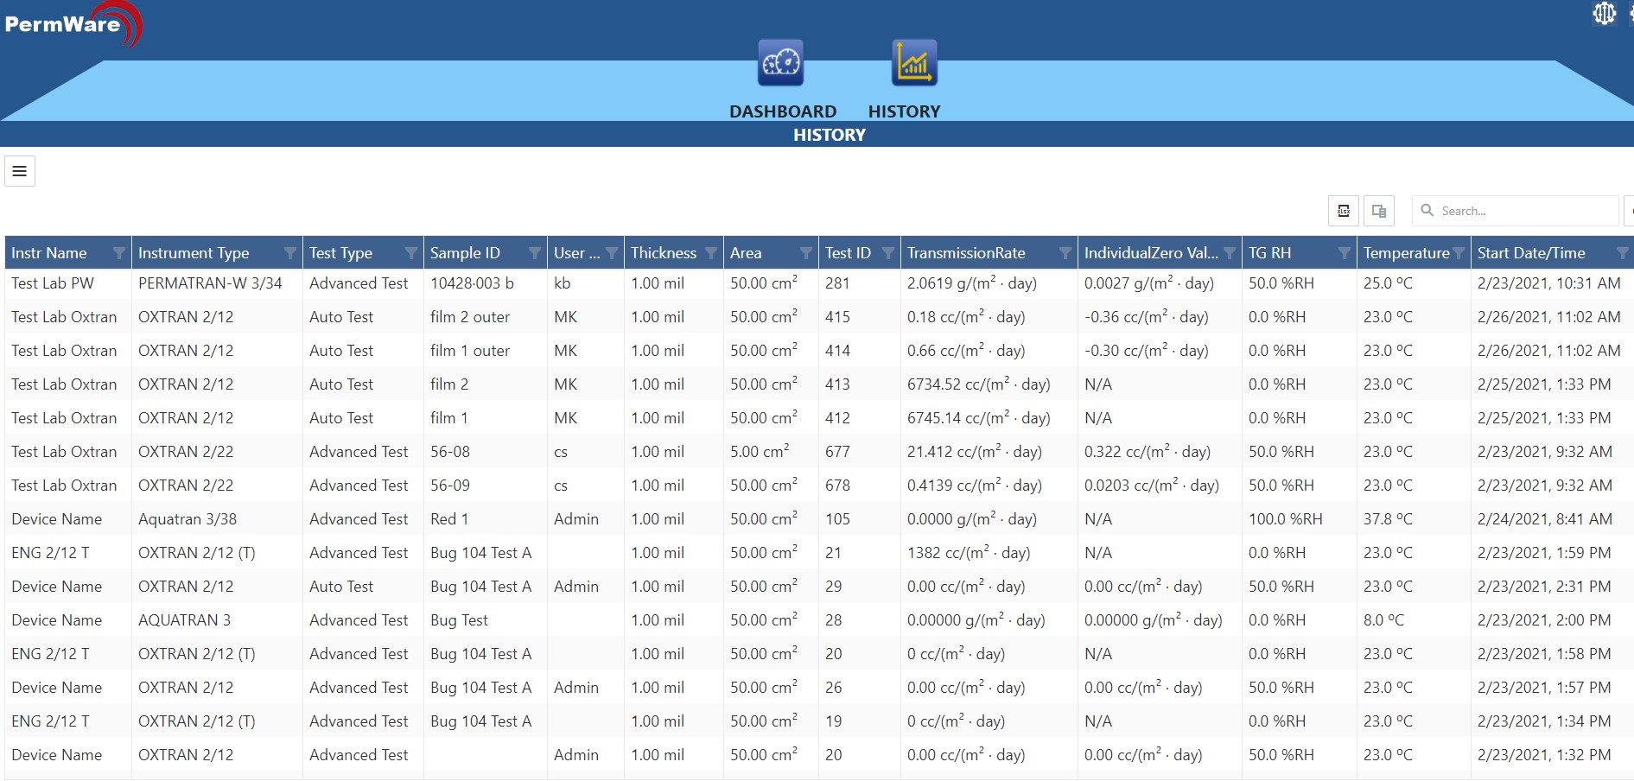
Task: Sort by the Thickness column header
Action: (663, 253)
